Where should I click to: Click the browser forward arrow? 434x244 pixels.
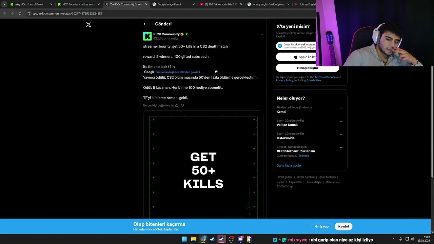click(x=12, y=13)
